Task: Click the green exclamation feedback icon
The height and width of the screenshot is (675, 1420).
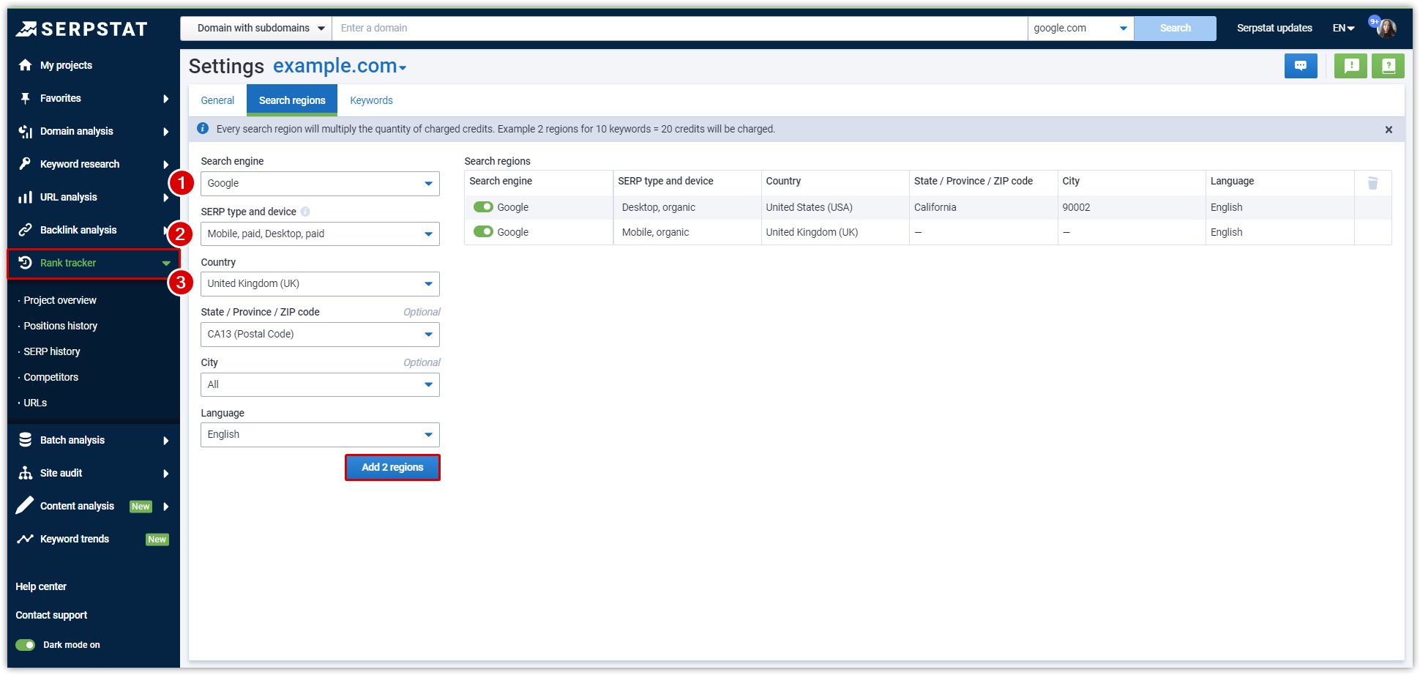Action: point(1350,66)
